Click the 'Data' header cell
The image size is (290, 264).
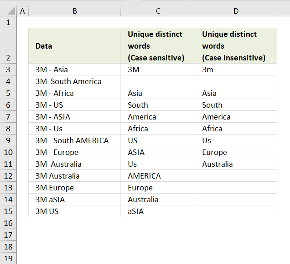point(74,46)
